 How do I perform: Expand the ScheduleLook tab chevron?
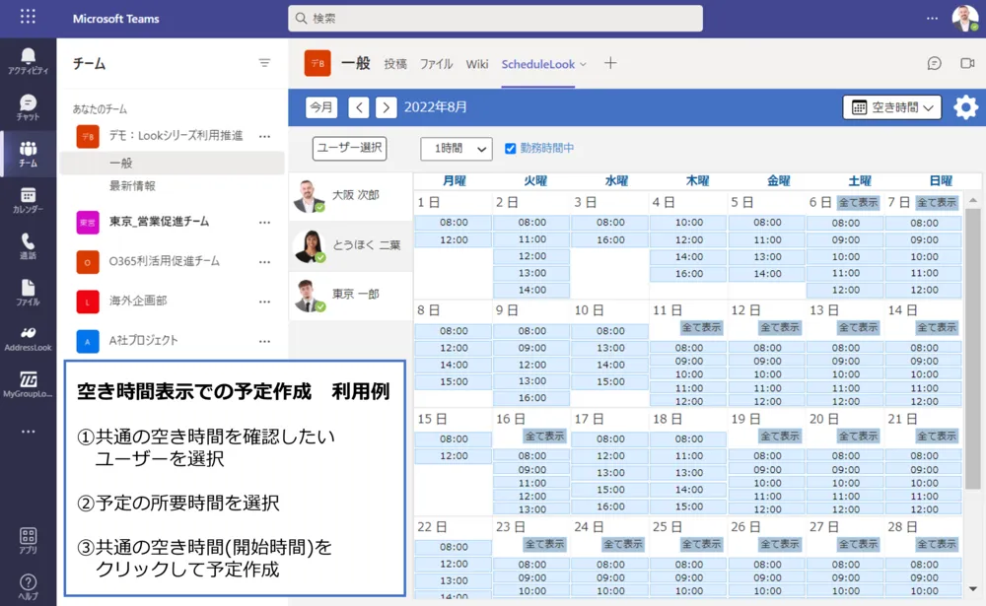coord(583,64)
